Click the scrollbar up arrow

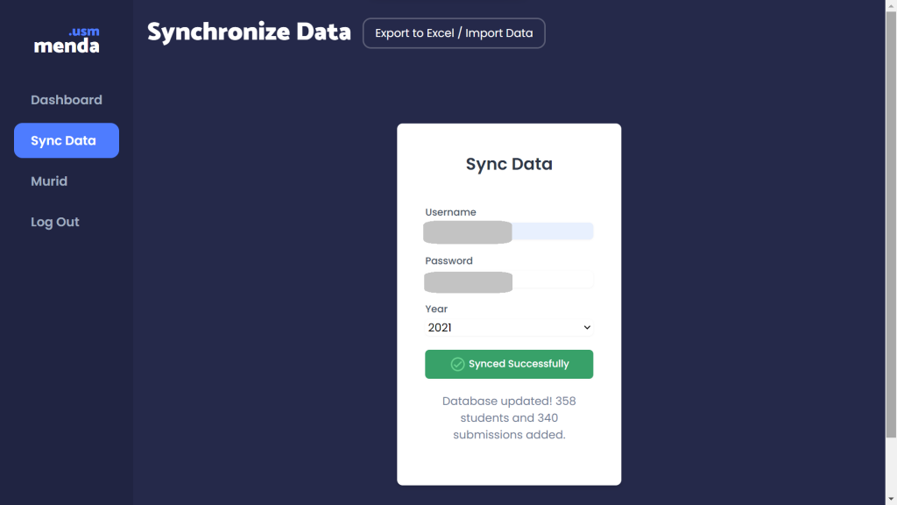[x=891, y=5]
